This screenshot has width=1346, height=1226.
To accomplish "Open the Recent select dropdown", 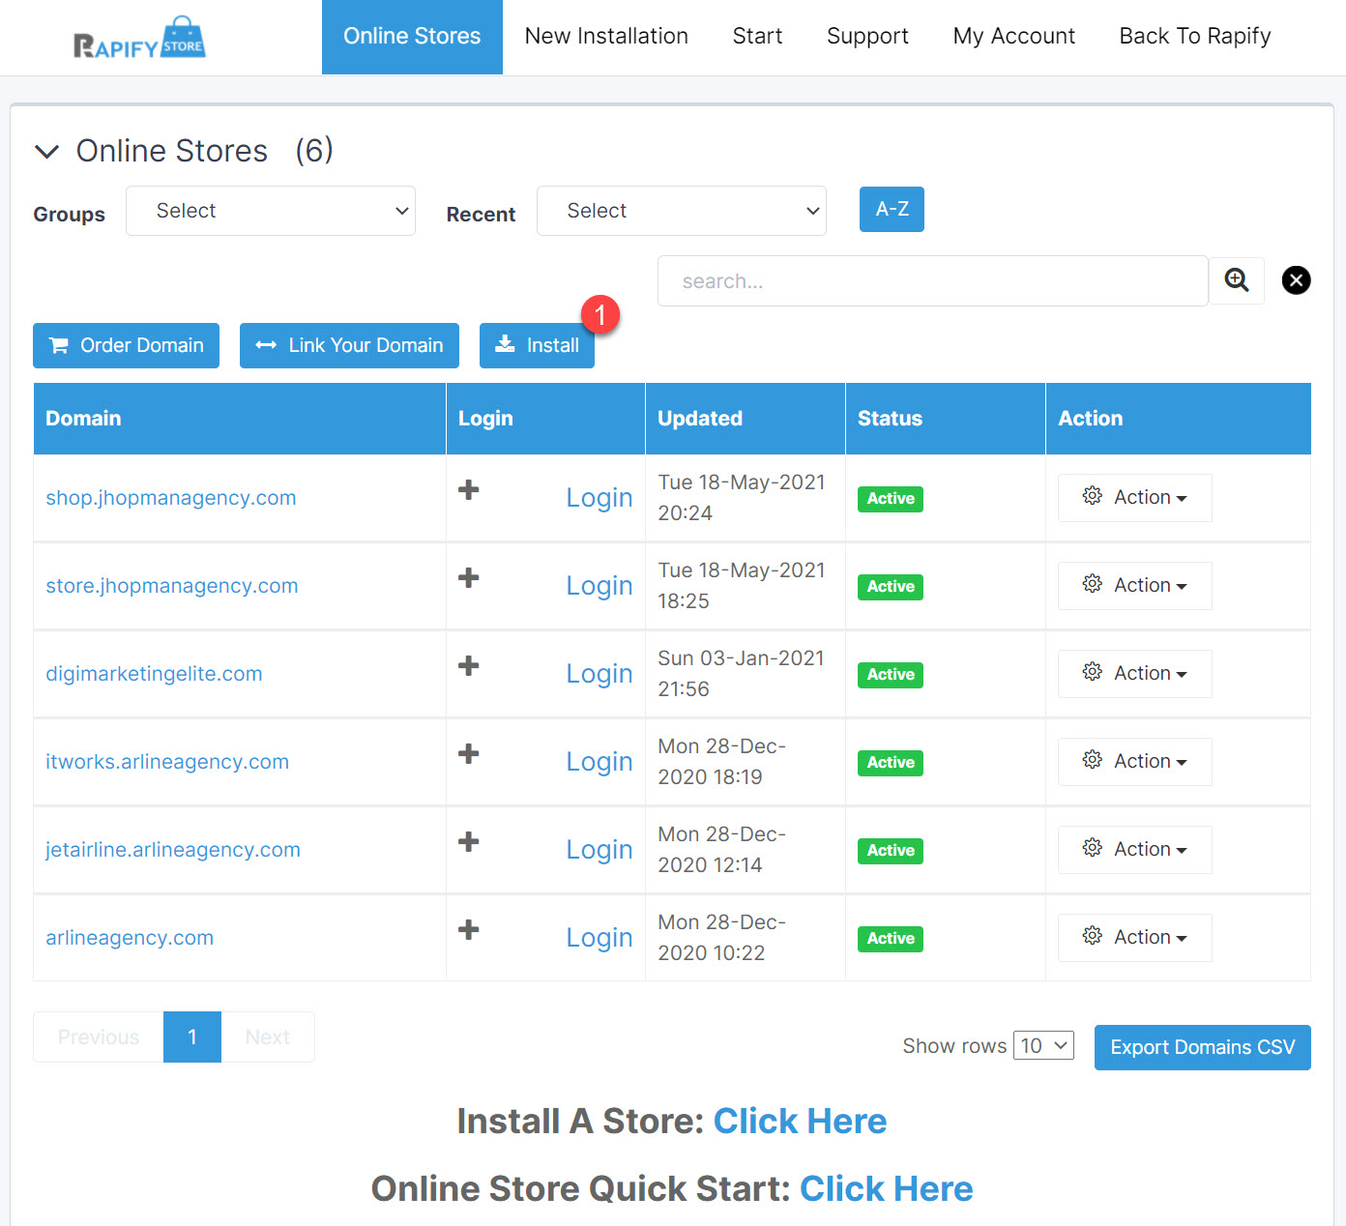I will pos(681,211).
